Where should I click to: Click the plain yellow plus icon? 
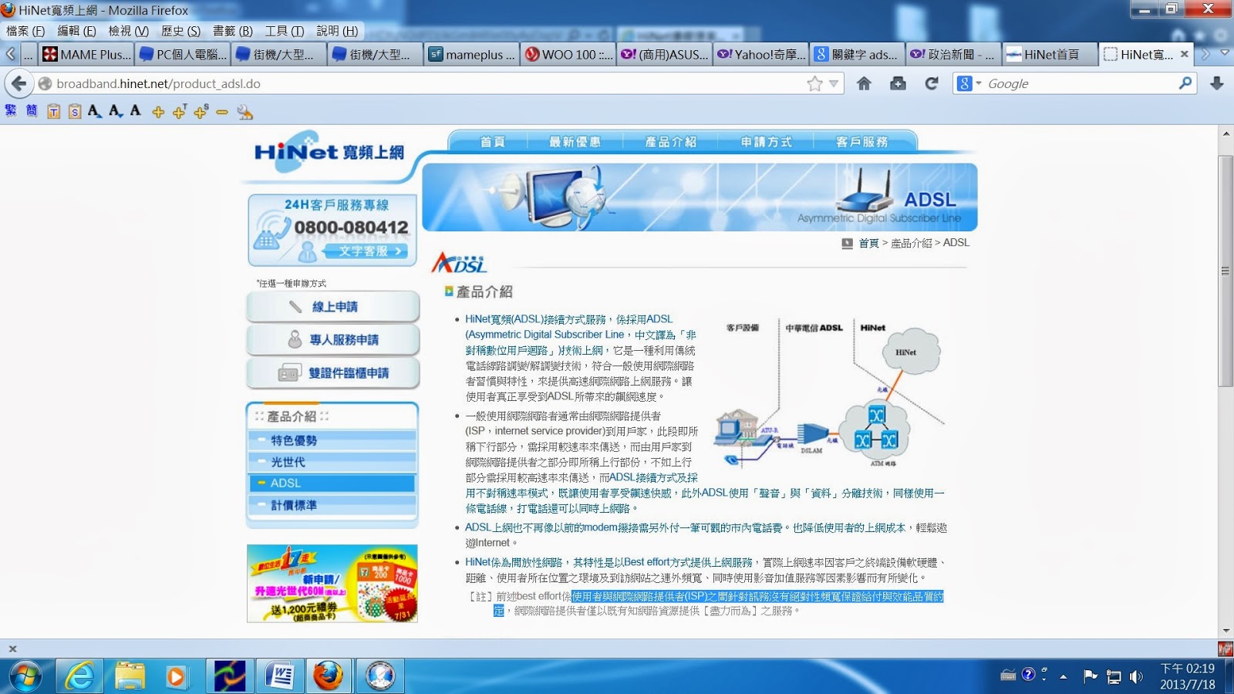pyautogui.click(x=158, y=112)
